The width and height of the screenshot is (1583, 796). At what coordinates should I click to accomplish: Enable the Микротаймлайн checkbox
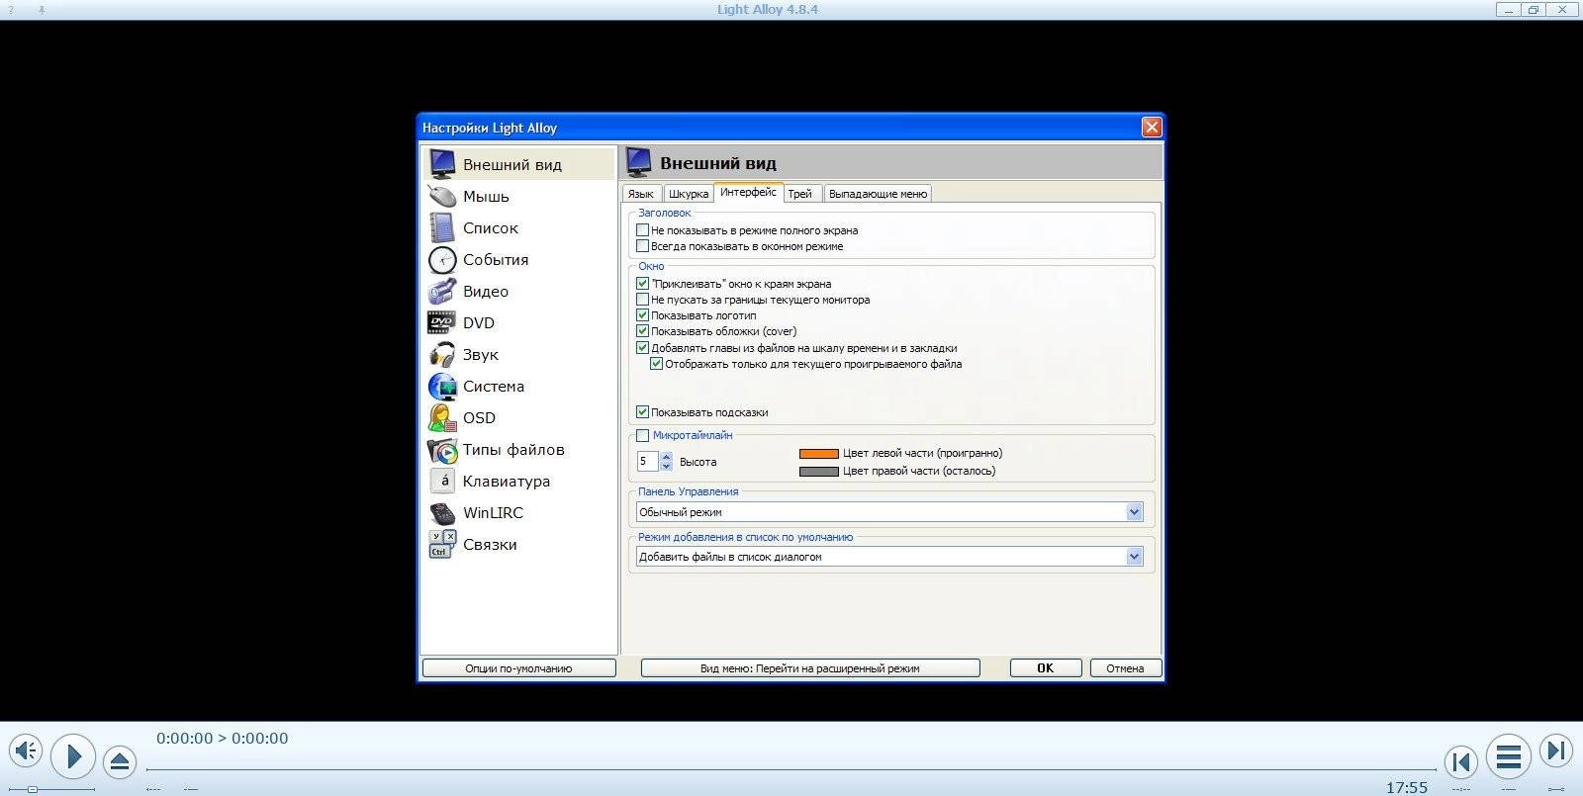point(642,435)
